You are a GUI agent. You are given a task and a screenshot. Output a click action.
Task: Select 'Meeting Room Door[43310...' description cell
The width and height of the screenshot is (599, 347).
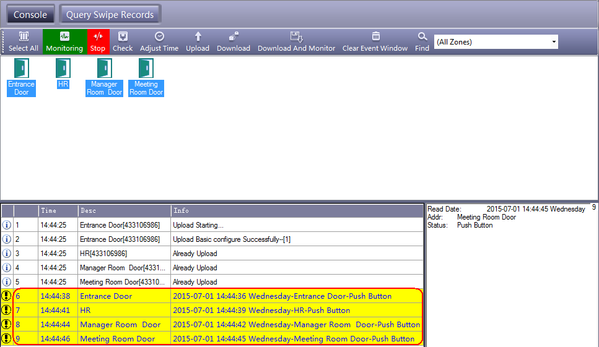pyautogui.click(x=124, y=282)
